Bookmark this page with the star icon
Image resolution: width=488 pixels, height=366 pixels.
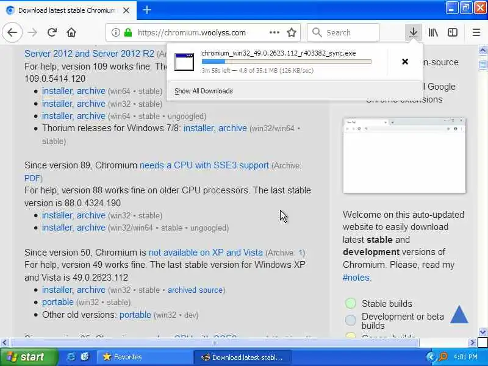pos(292,32)
